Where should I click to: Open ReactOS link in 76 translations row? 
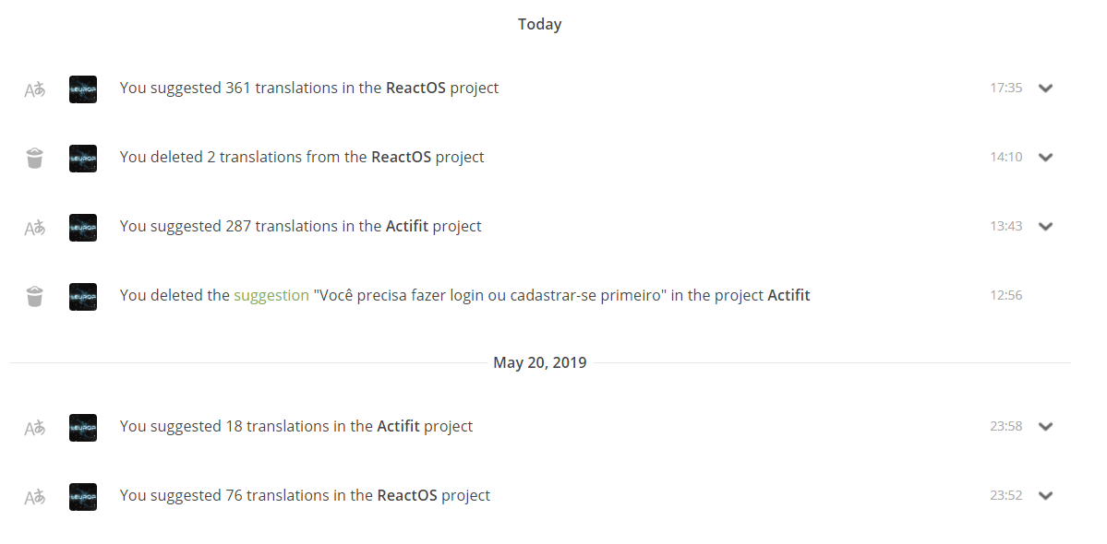[407, 496]
